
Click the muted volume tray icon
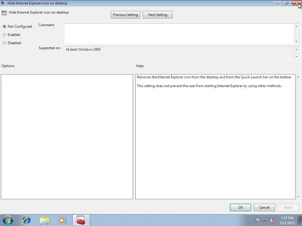click(272, 220)
